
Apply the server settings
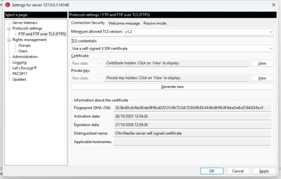coord(264,171)
